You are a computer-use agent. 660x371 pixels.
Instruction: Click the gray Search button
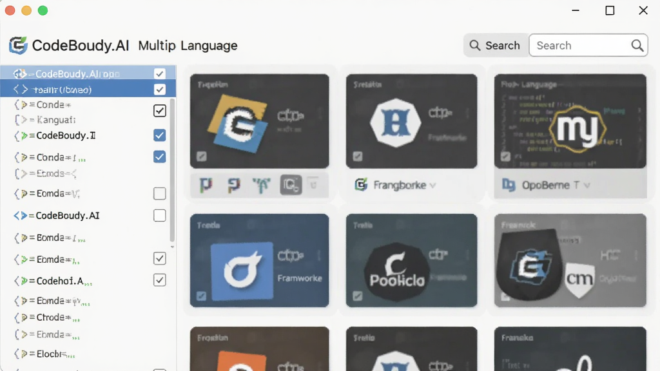pyautogui.click(x=496, y=46)
